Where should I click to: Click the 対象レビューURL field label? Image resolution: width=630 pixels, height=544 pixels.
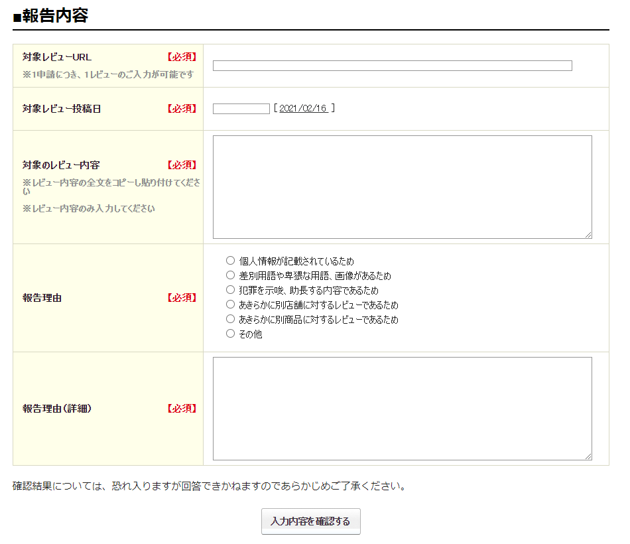tap(57, 57)
